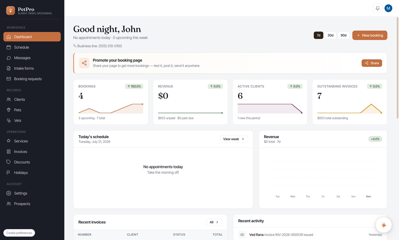The width and height of the screenshot is (399, 240).
Task: Open the Ved Rana activity entry
Action: point(310,235)
